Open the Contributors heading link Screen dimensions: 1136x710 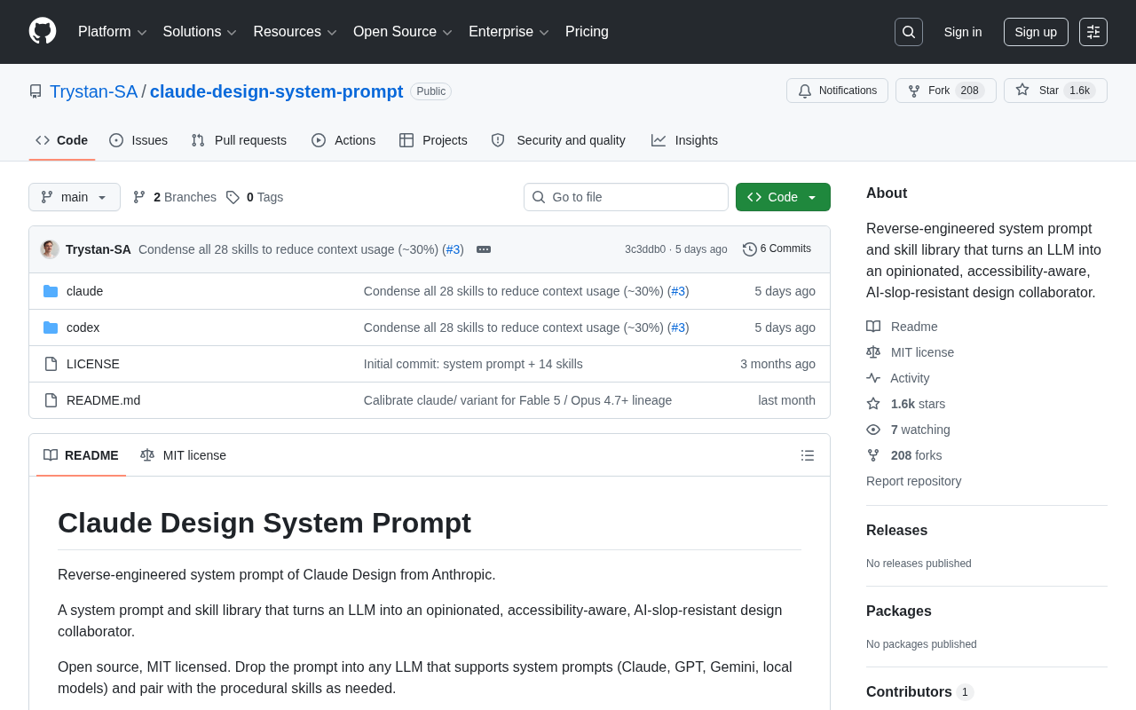919,692
